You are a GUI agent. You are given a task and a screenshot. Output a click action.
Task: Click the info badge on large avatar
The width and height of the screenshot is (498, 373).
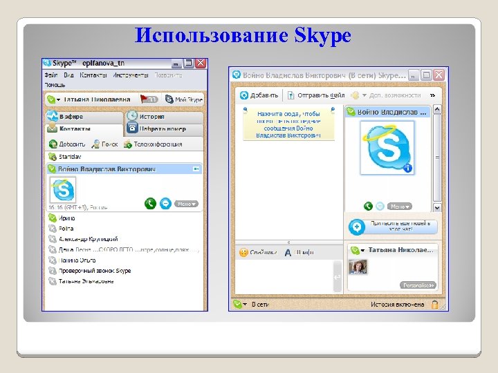408,168
